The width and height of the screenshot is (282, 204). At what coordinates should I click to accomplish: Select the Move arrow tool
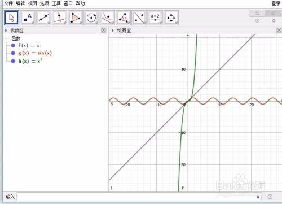[12, 18]
